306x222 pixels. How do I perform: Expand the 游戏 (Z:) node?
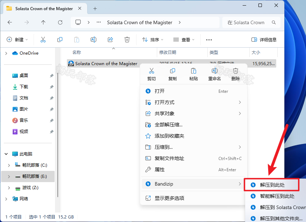pos(9,188)
